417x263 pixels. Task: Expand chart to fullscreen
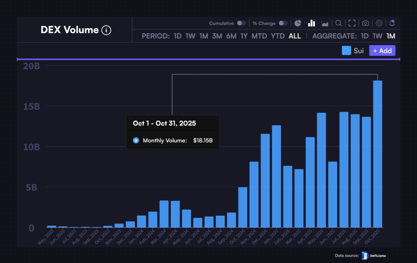click(x=352, y=23)
